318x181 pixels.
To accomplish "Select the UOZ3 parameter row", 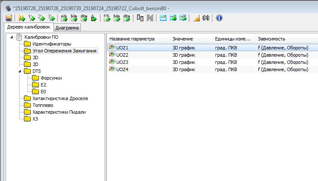I will (122, 62).
